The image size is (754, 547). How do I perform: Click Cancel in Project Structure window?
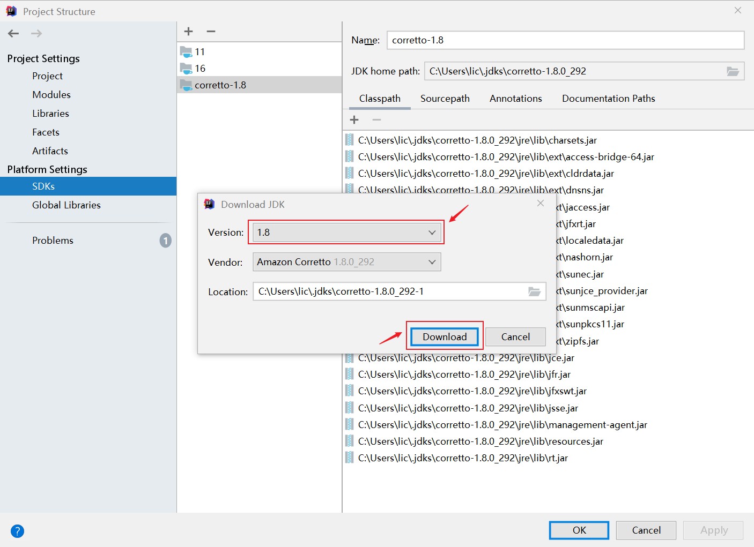[x=646, y=530]
